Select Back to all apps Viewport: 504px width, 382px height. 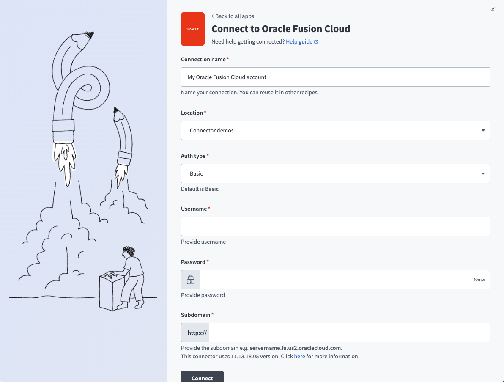[234, 16]
